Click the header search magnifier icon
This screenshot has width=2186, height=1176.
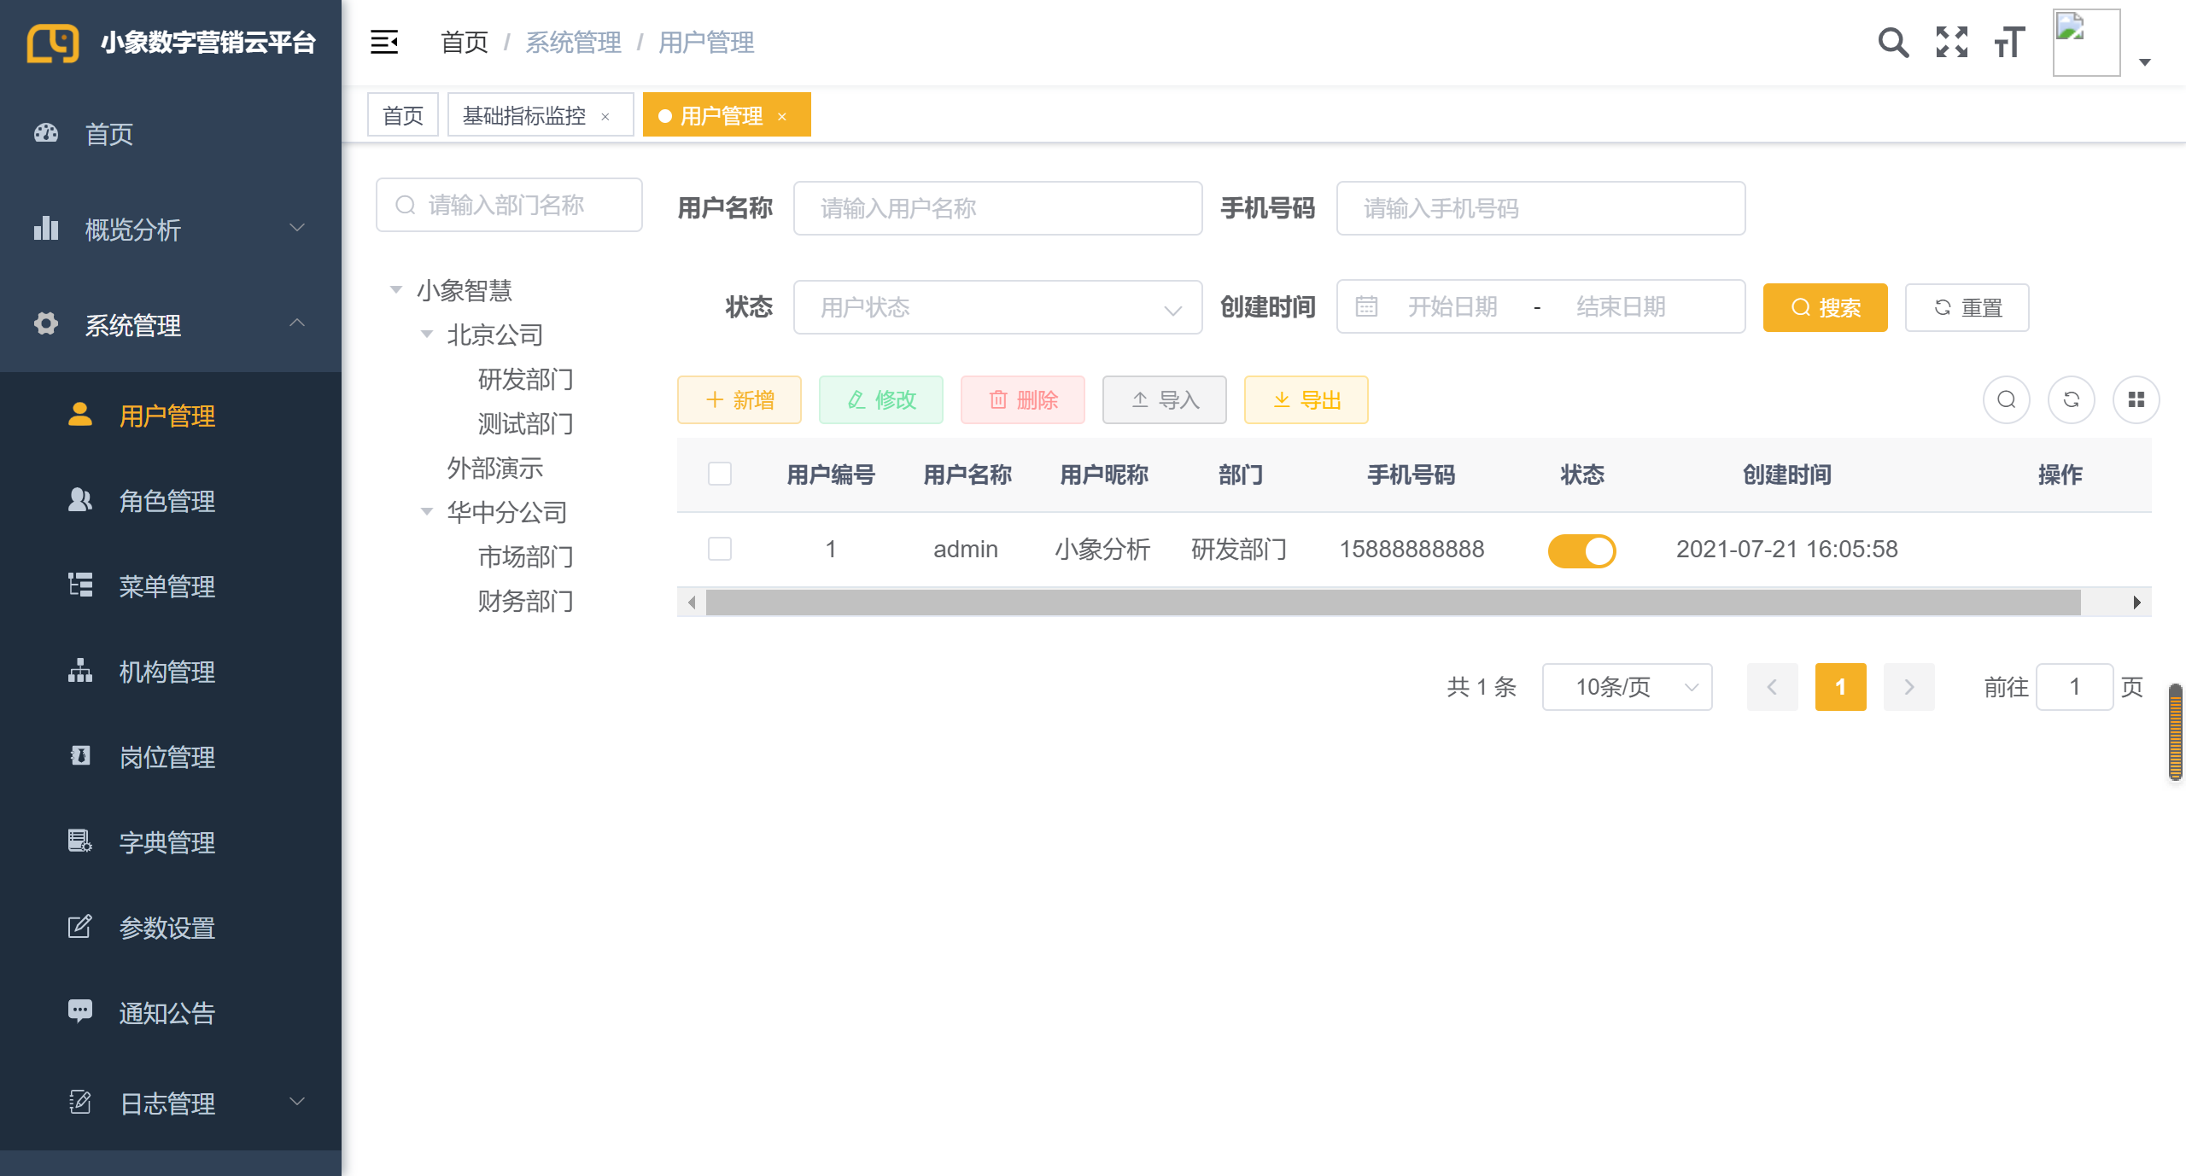coord(1892,42)
